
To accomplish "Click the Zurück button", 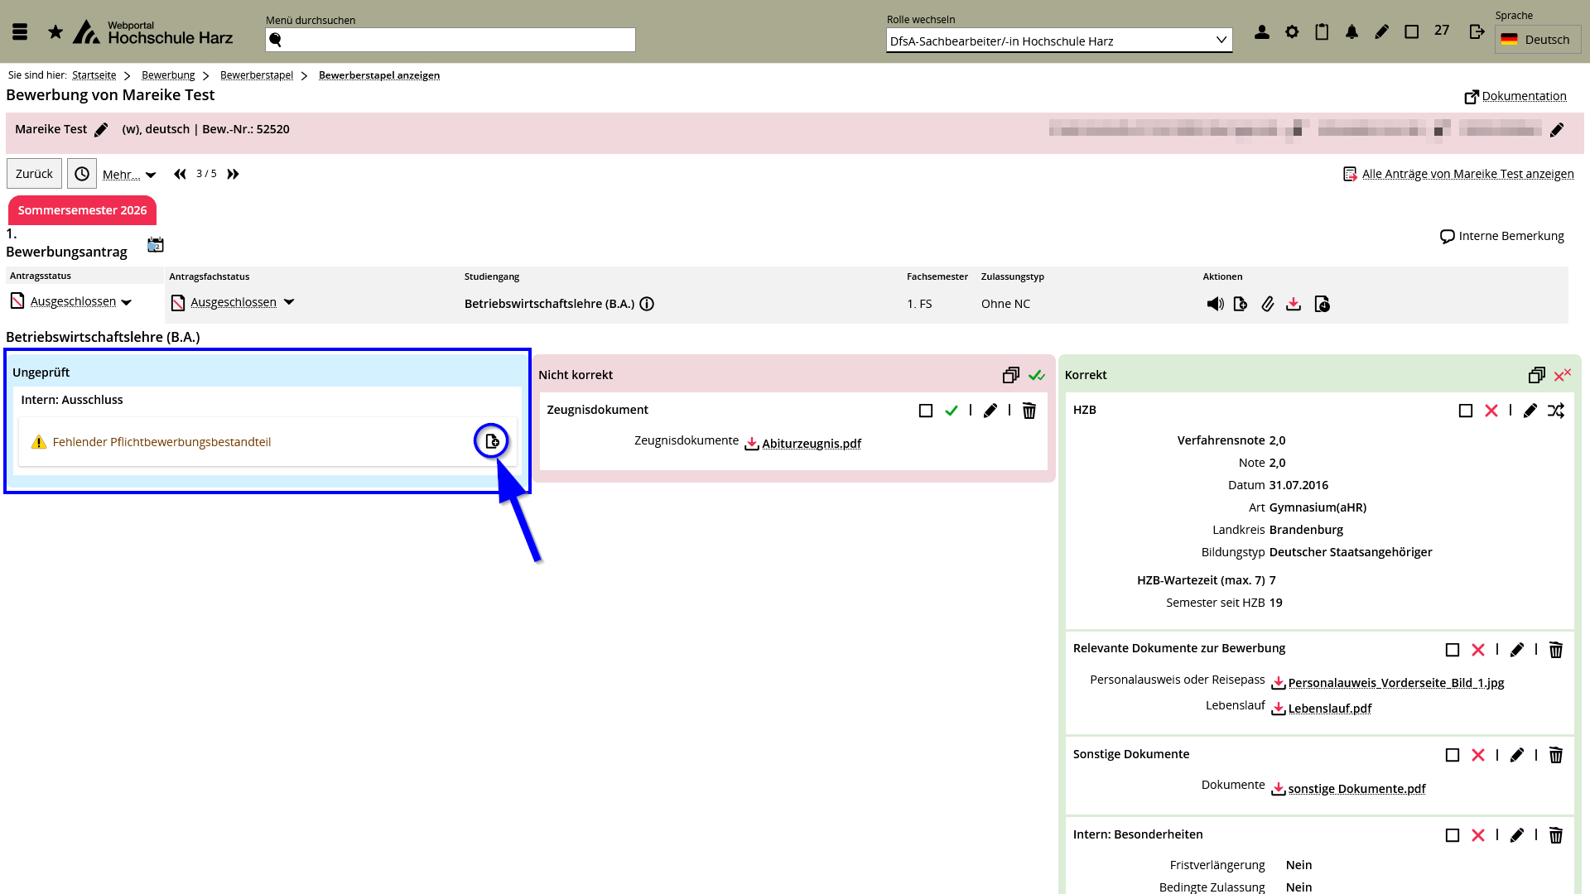I will click(34, 174).
